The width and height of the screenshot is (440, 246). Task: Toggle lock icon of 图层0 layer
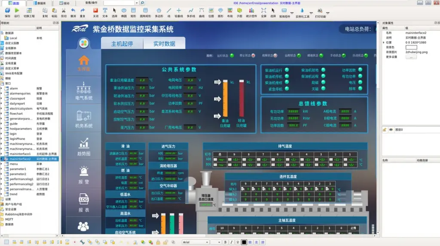point(385,129)
